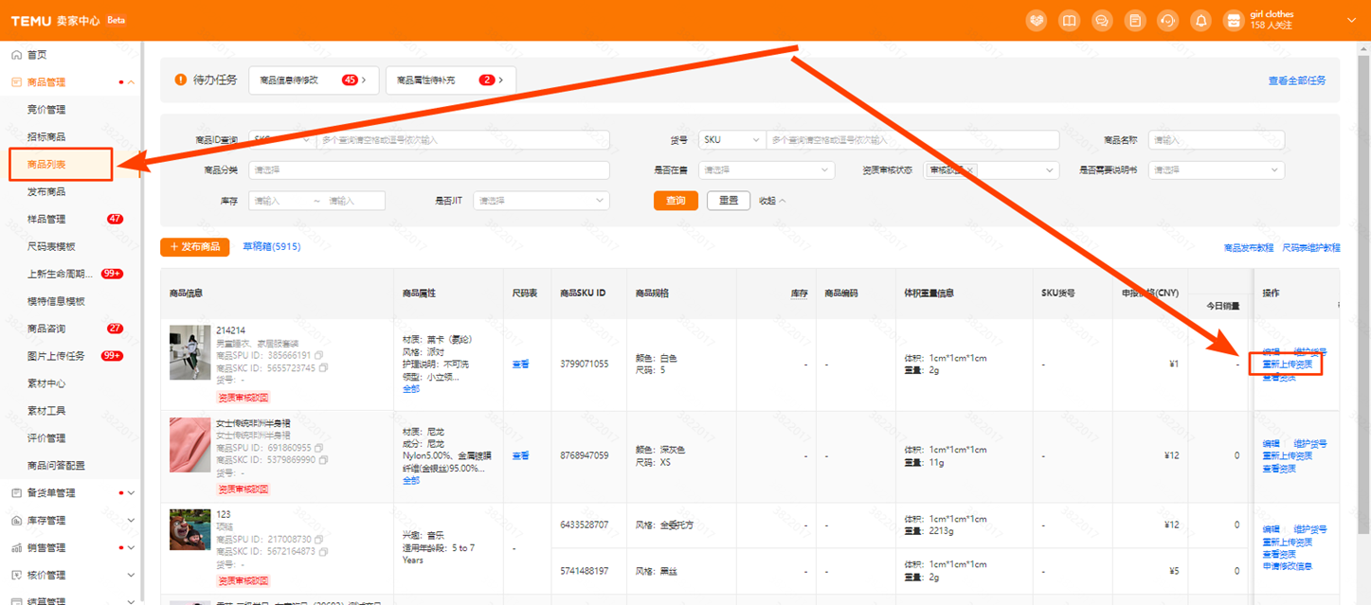This screenshot has height=605, width=1371.
Task: Expand the 是否在售 dropdown
Action: pos(767,170)
